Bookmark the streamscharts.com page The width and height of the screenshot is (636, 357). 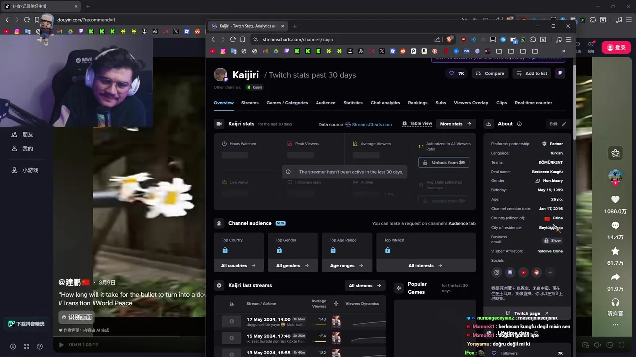click(242, 39)
